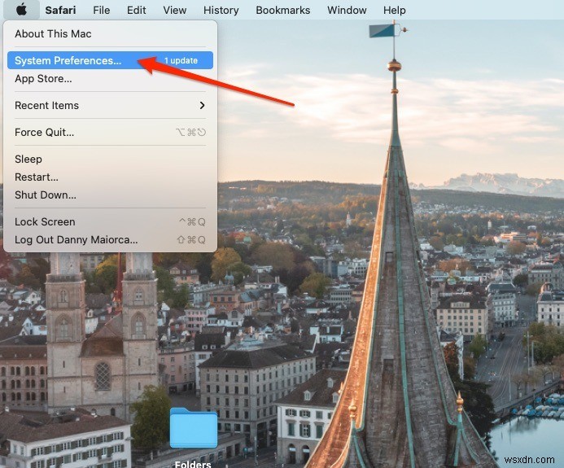Open the File menu
564x468 pixels.
[x=102, y=10]
